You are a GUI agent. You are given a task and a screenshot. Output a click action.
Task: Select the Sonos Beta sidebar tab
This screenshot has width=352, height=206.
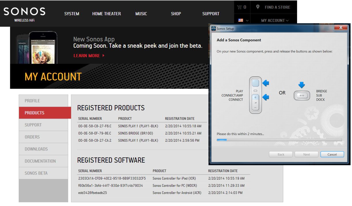(43, 173)
